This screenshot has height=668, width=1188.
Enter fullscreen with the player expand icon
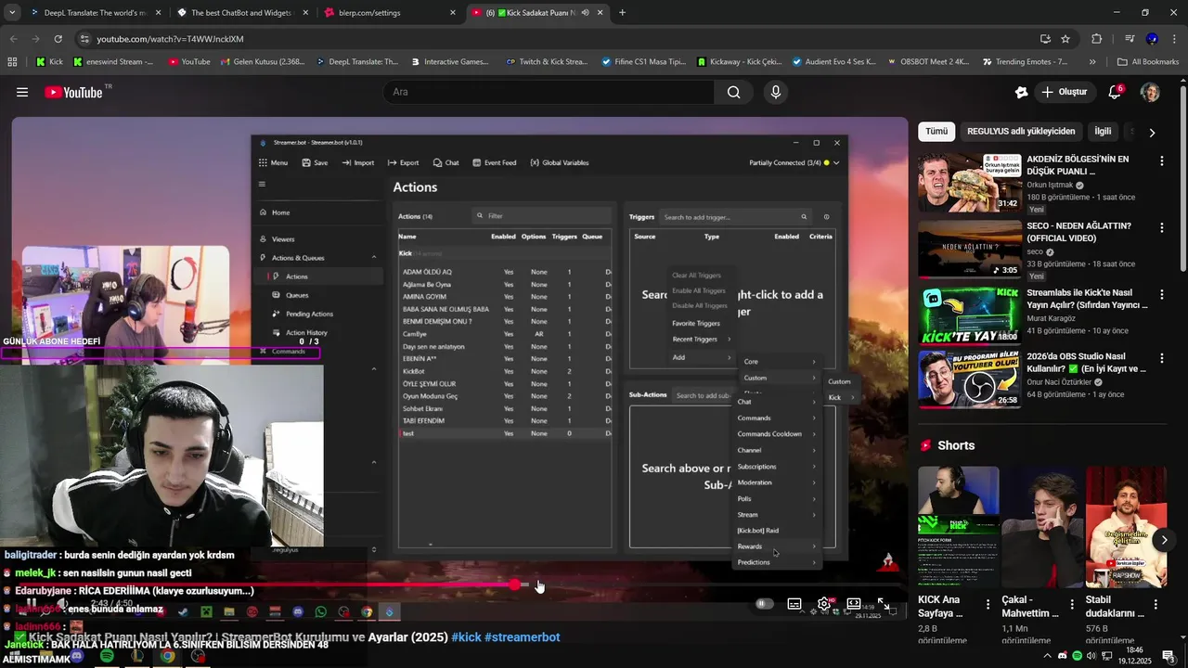(884, 604)
